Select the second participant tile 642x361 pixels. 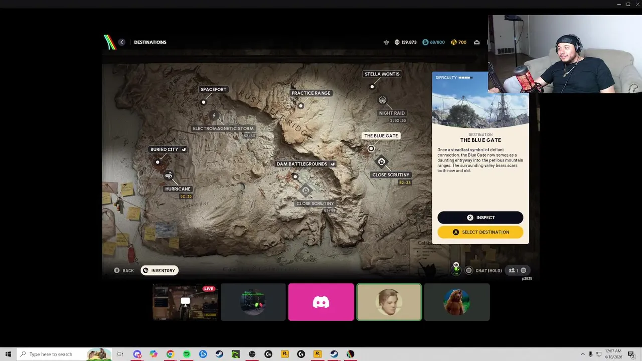[x=253, y=302]
